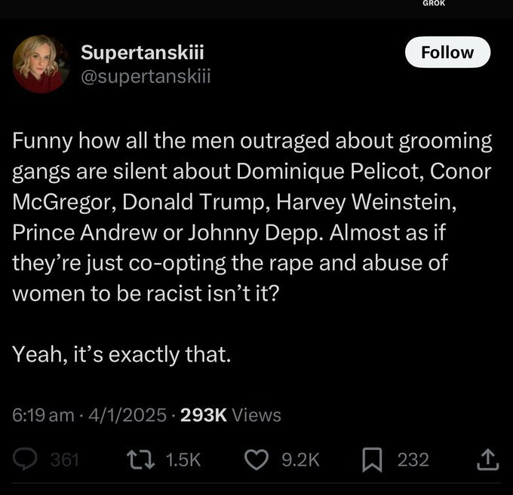Click the 232 bookmarks count
The height and width of the screenshot is (495, 513).
tap(413, 460)
